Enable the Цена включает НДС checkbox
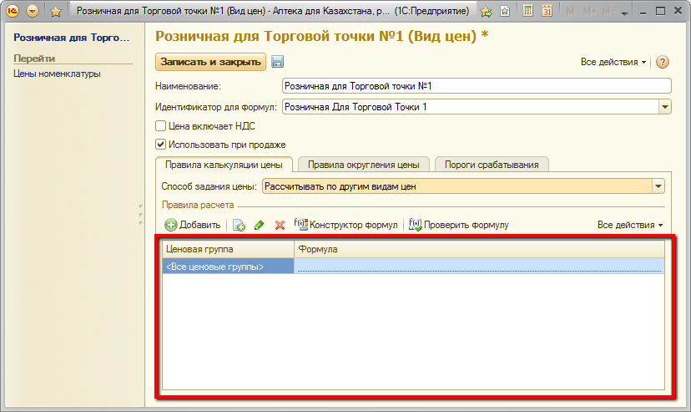Screen dimensions: 691x412 (161, 126)
